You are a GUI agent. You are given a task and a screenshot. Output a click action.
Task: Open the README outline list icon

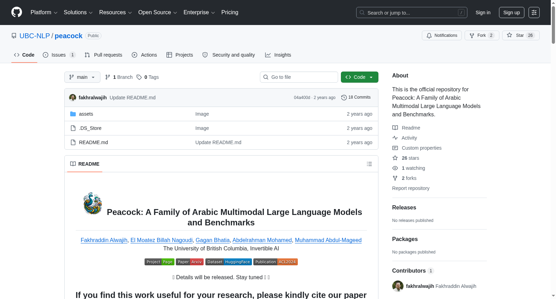[369, 164]
